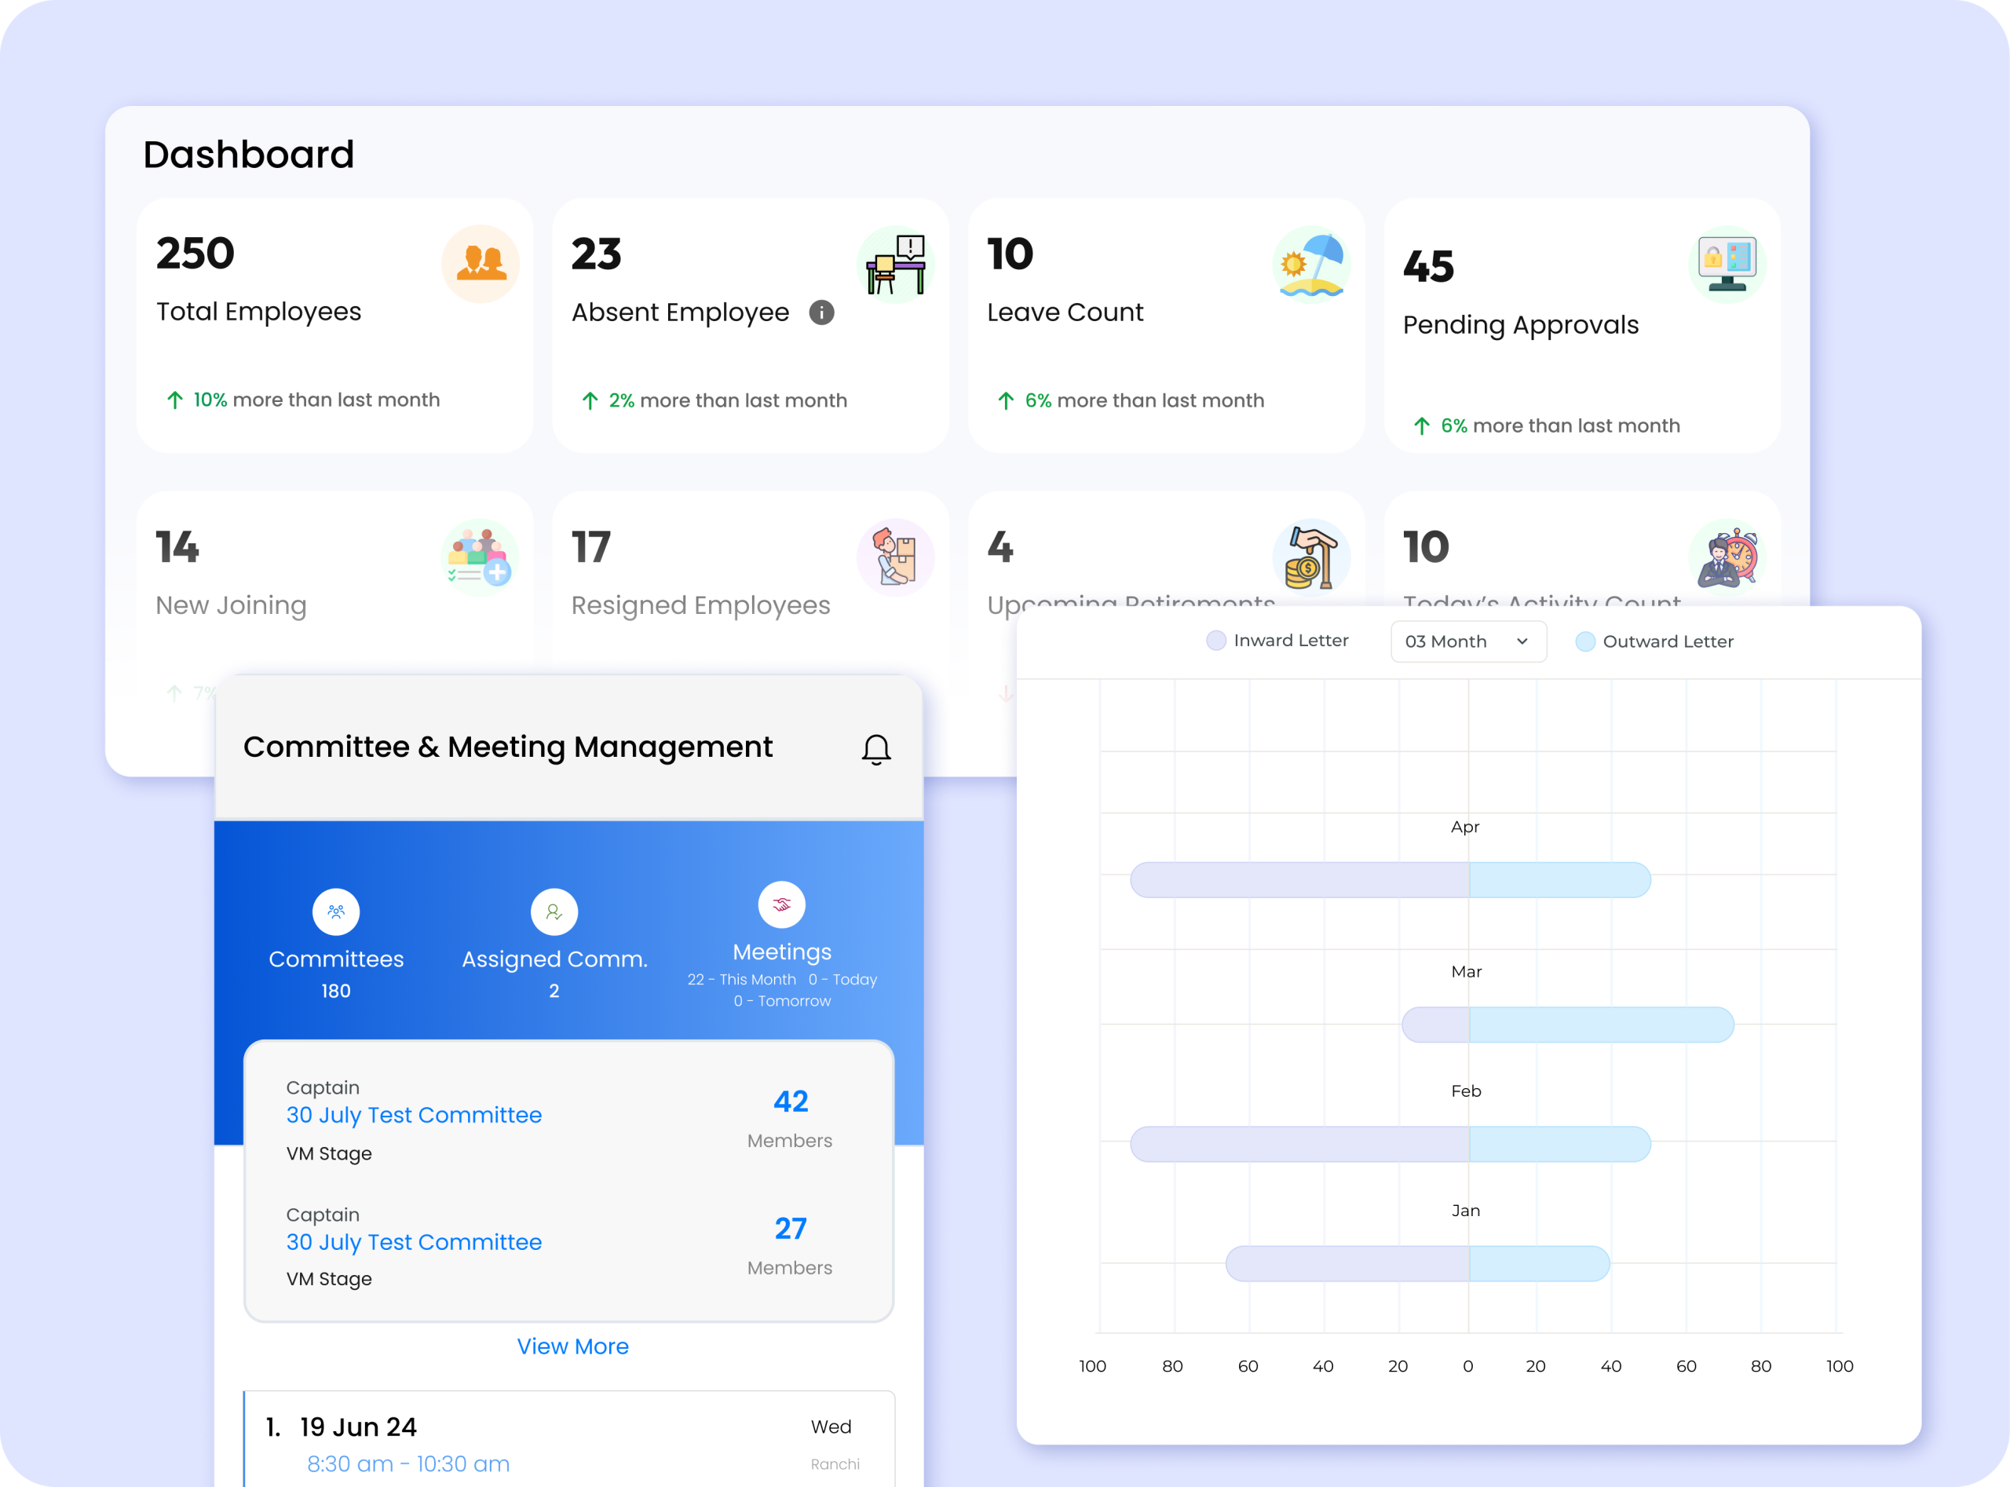This screenshot has width=2010, height=1487.
Task: Toggle the Inward Letter legend marker
Action: [1216, 641]
